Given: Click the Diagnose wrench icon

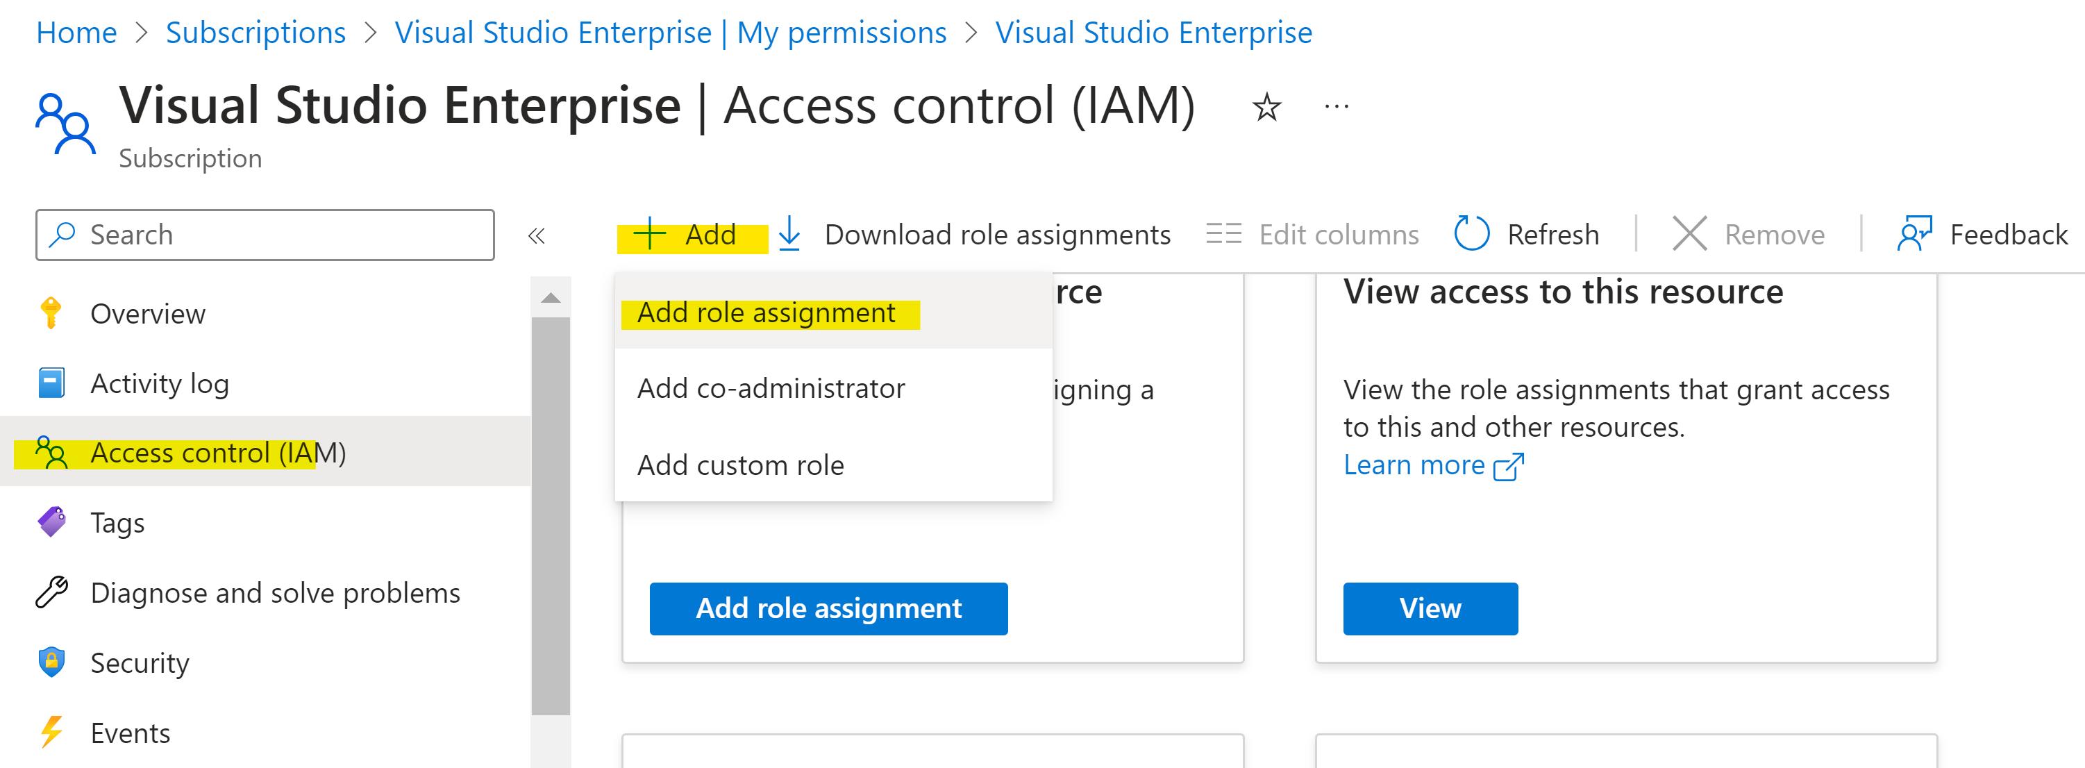Looking at the screenshot, I should [52, 592].
